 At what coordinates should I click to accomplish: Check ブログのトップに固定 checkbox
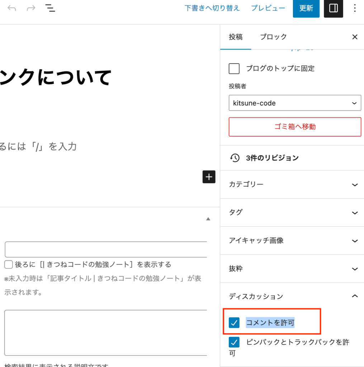pyautogui.click(x=234, y=68)
